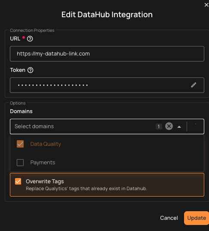The image size is (209, 231).
Task: Click the URL input field
Action: (x=107, y=54)
